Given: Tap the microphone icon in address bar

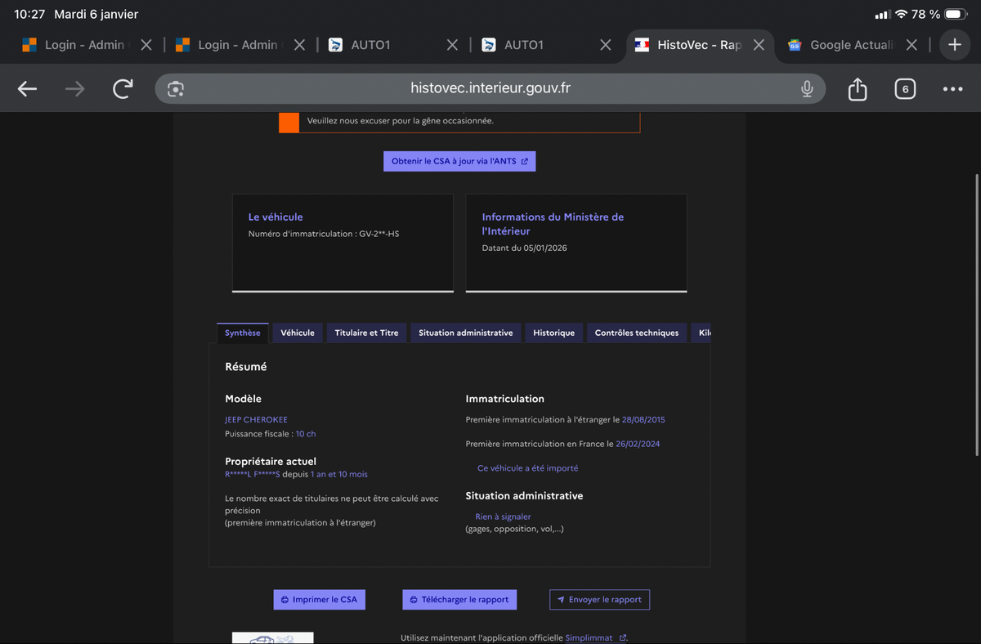Looking at the screenshot, I should (807, 89).
